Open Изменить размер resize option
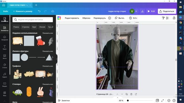 point(23,11)
